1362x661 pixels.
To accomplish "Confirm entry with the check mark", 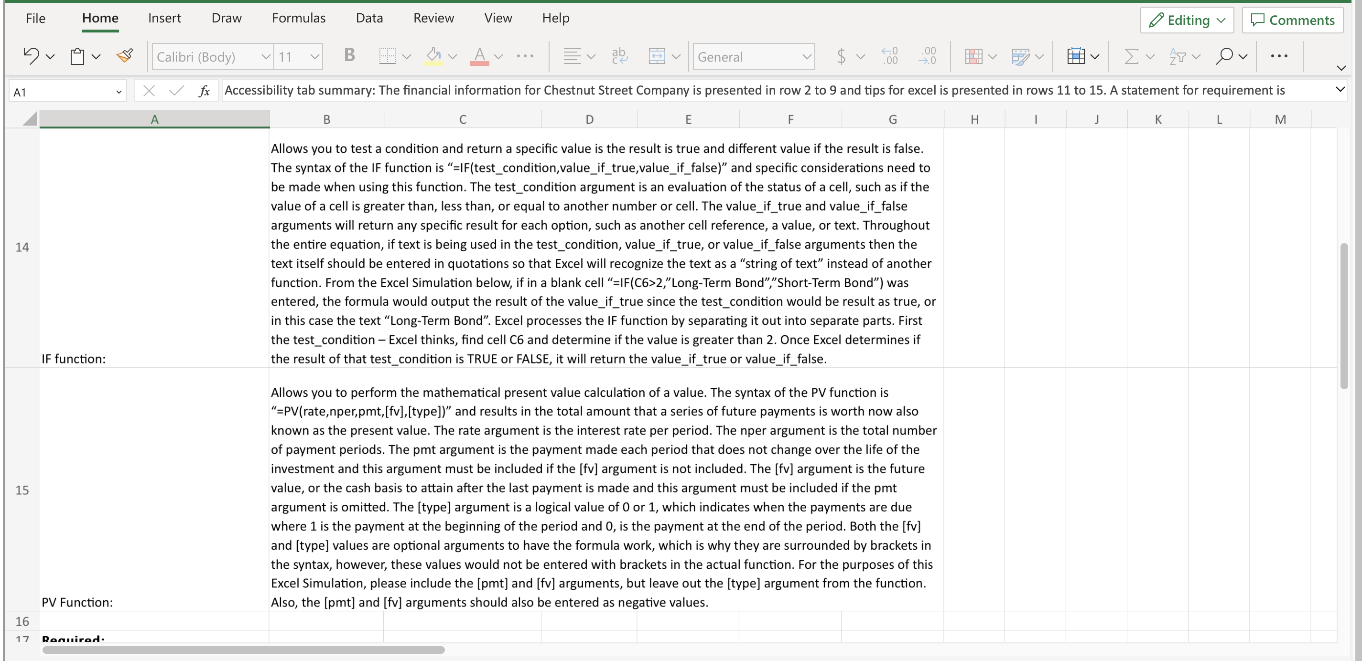I will pos(176,91).
